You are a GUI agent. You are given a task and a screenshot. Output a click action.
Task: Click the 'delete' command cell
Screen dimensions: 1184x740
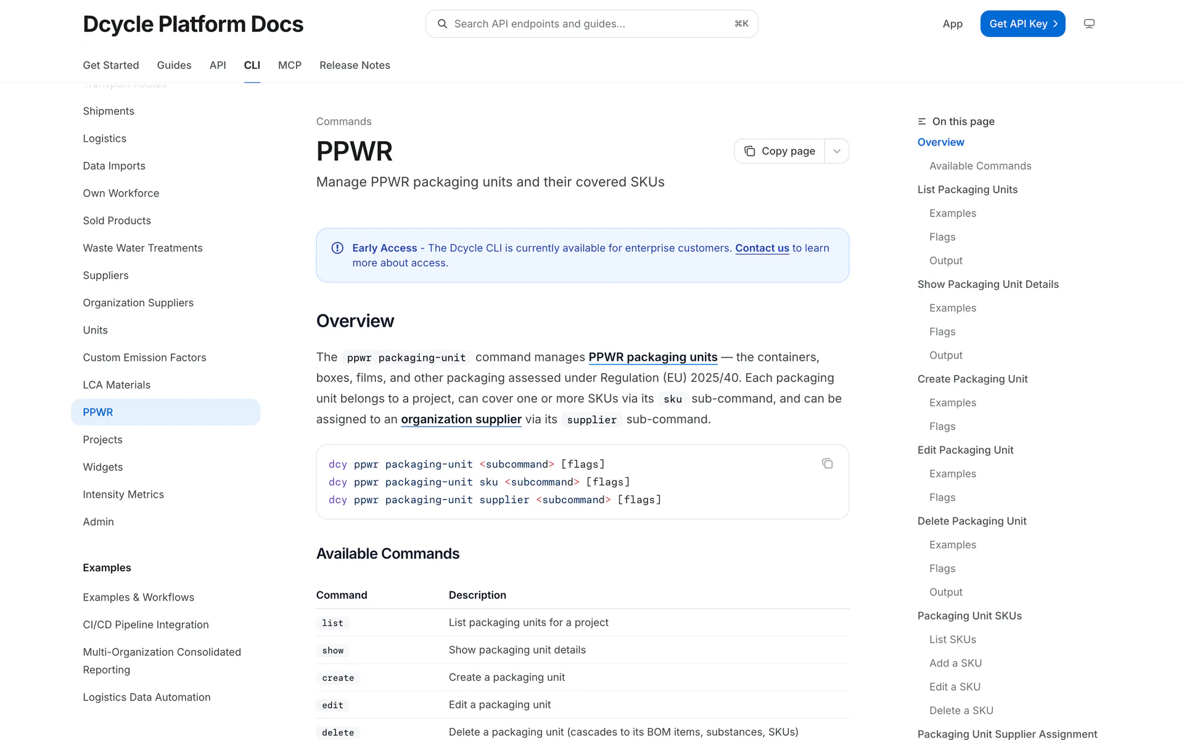(338, 733)
